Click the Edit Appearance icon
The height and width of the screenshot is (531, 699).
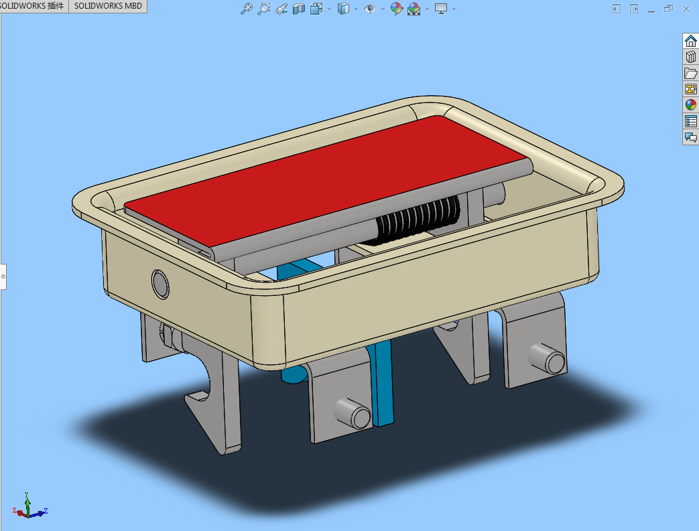tap(396, 9)
